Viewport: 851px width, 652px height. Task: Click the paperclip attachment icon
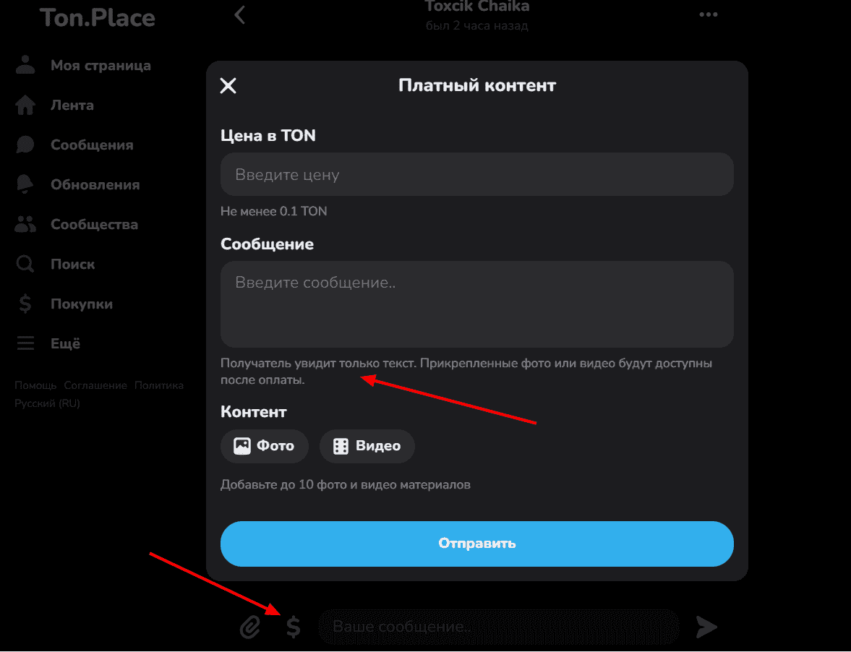pyautogui.click(x=250, y=627)
